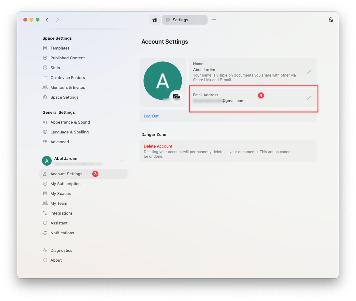
Task: Expand the Abel Jardim account chevron
Action: click(121, 161)
